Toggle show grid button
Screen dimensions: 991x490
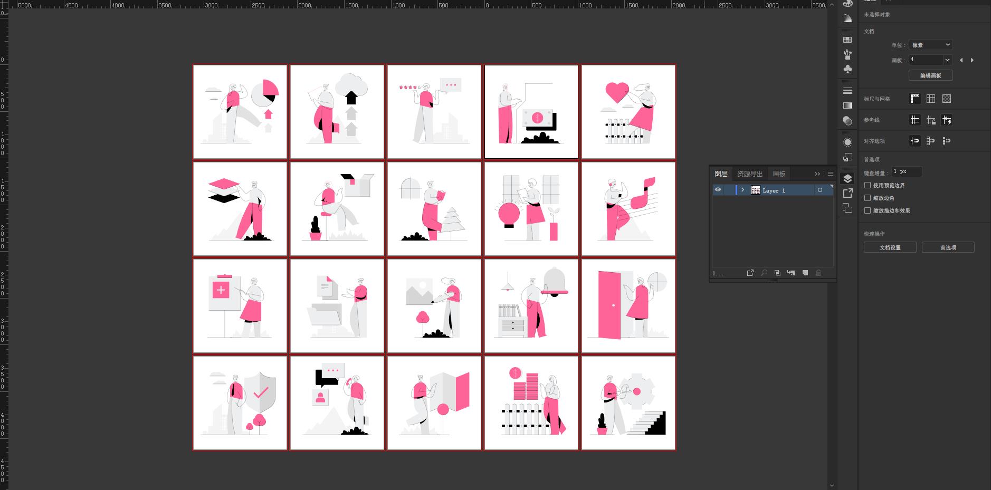(931, 99)
